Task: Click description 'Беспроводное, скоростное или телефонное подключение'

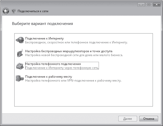Action: click(x=76, y=42)
